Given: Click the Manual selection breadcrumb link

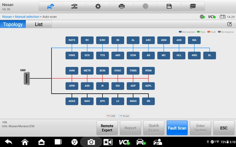Looking at the screenshot, I should tap(27, 17).
